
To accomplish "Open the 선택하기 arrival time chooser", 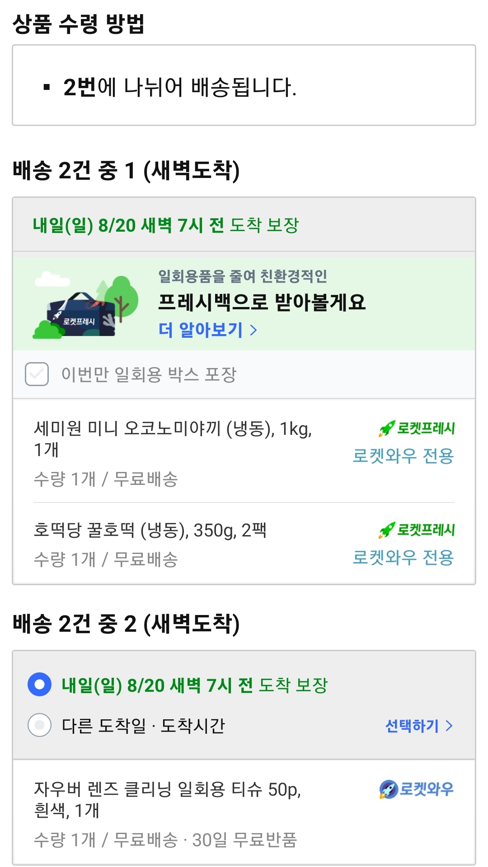I will tap(412, 726).
